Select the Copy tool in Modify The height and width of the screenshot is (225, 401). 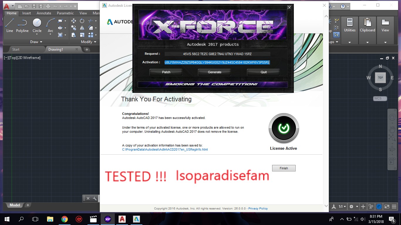pos(74,28)
